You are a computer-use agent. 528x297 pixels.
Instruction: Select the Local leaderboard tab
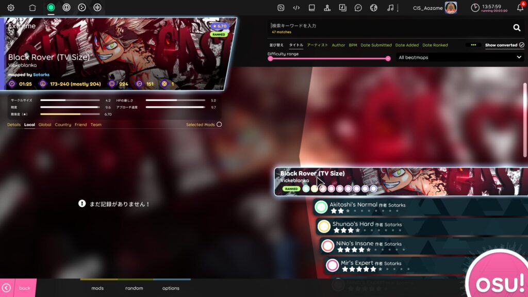pyautogui.click(x=29, y=125)
